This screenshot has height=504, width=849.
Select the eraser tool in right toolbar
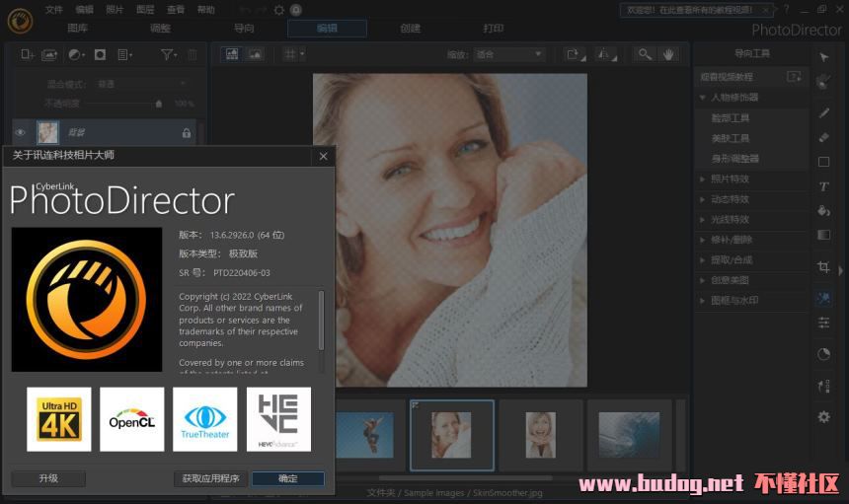[823, 137]
